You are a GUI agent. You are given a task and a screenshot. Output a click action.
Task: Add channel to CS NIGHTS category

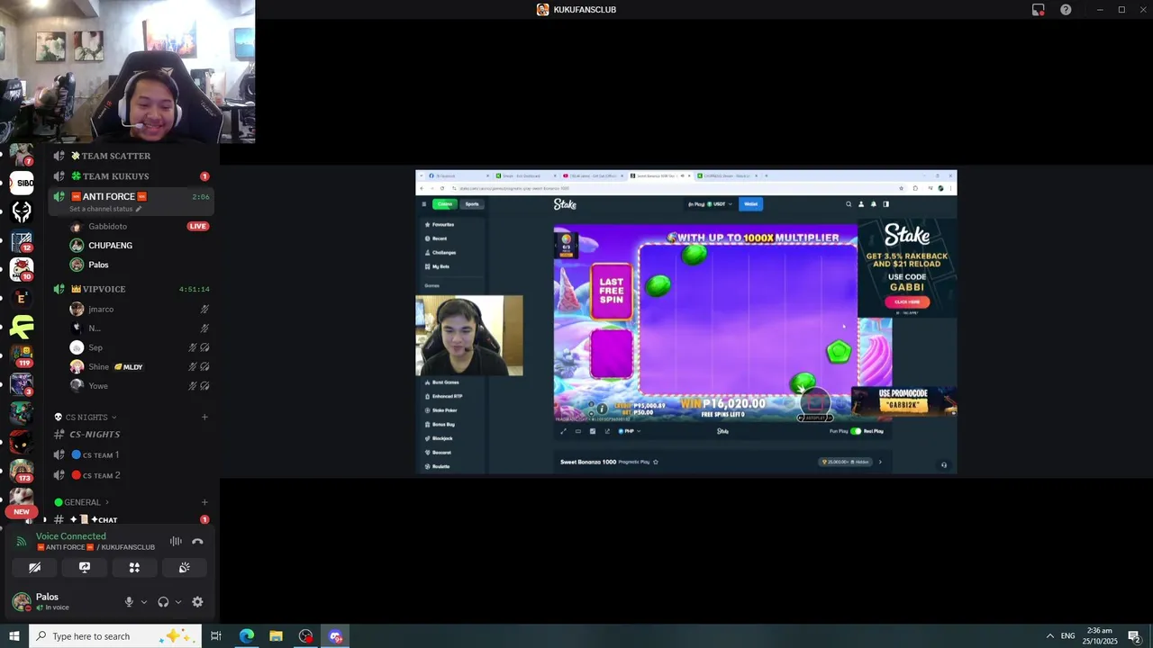(204, 417)
